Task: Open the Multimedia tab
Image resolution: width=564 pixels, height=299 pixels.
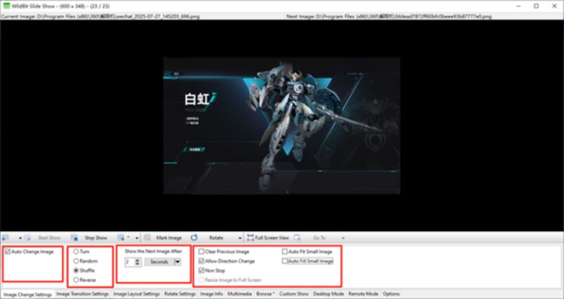Action: (240, 294)
